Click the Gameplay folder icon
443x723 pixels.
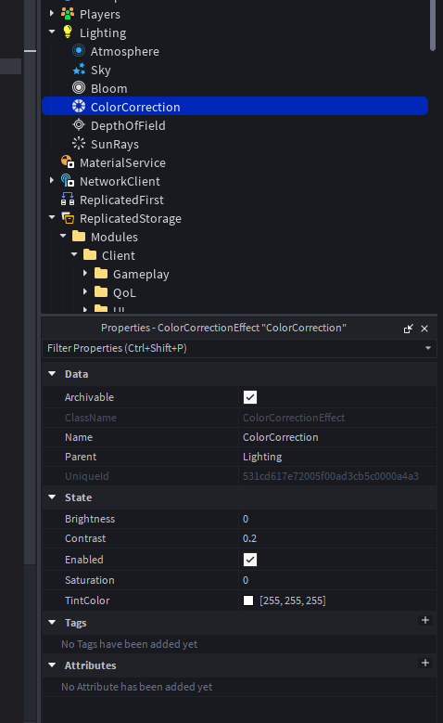[x=101, y=273]
